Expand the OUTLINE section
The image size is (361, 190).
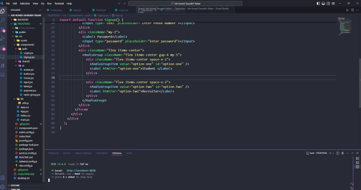point(14,185)
